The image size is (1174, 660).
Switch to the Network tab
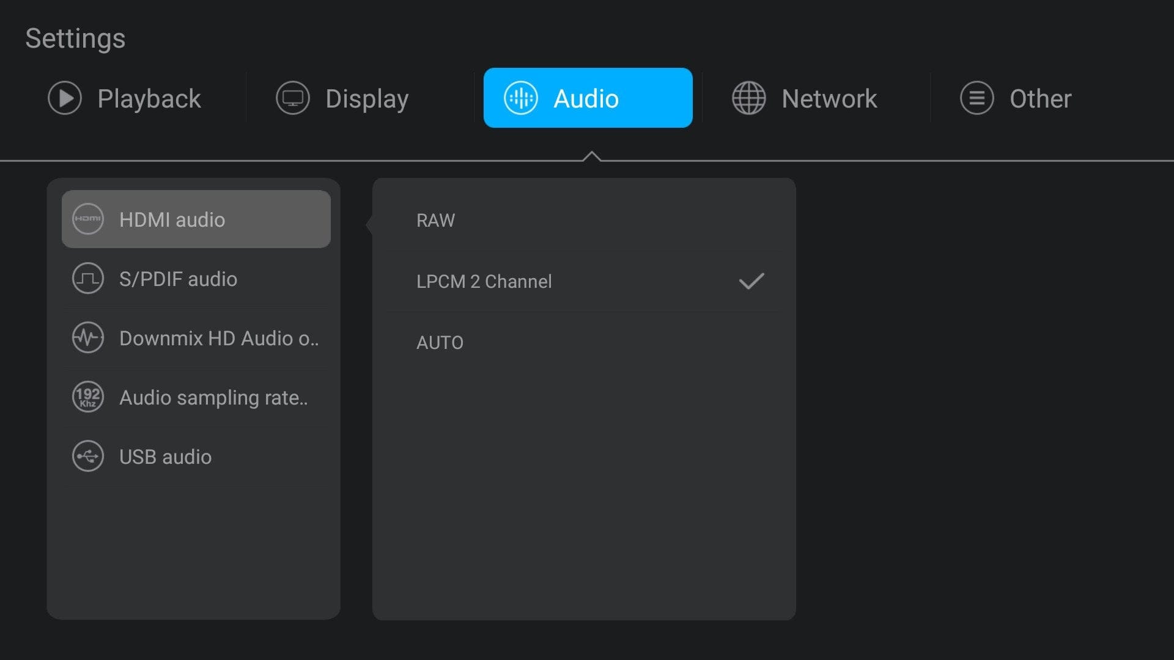pyautogui.click(x=829, y=99)
